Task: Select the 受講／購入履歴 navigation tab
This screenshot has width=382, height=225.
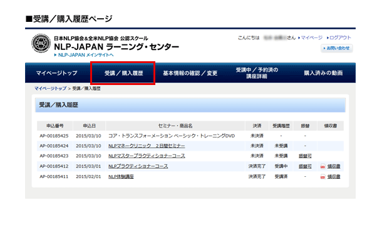Action: click(123, 73)
